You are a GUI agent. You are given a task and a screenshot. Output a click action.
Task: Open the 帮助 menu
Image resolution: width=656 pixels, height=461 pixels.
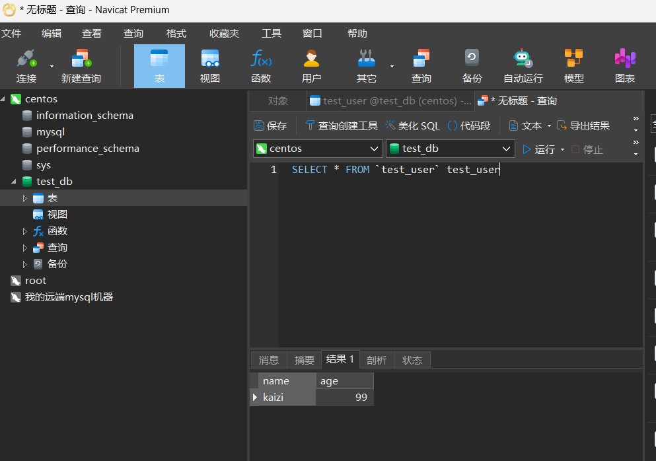pos(357,34)
